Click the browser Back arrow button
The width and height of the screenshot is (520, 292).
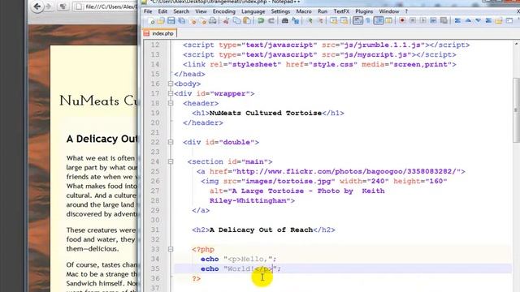pos(37,6)
